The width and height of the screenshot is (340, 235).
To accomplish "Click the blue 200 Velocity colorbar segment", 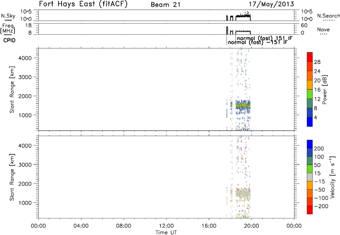I will pos(310,144).
